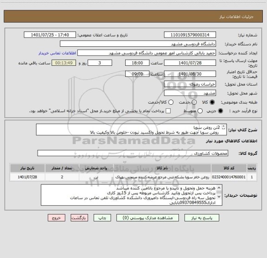
Task: Click the need description spinner arrows
Action: pos(223,127)
